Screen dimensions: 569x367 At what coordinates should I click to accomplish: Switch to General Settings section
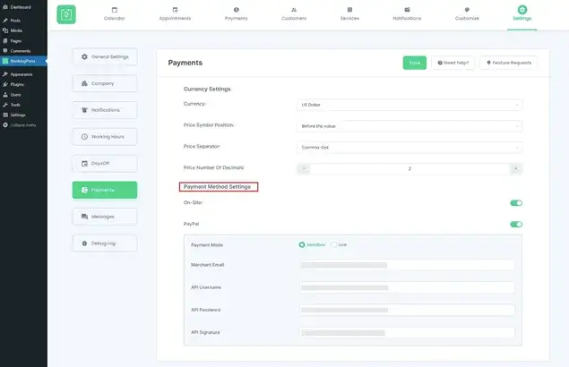tap(105, 57)
